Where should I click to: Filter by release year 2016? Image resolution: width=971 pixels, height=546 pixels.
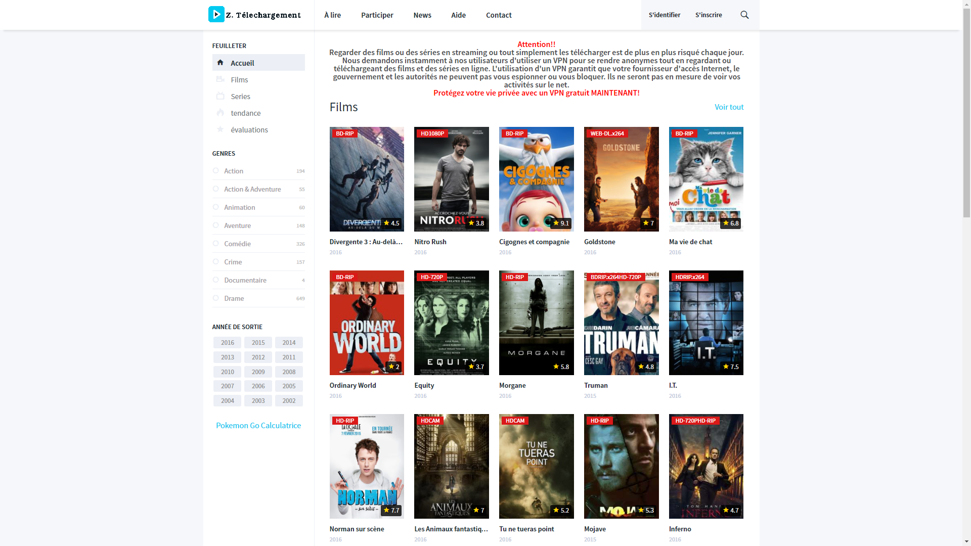[x=228, y=342]
